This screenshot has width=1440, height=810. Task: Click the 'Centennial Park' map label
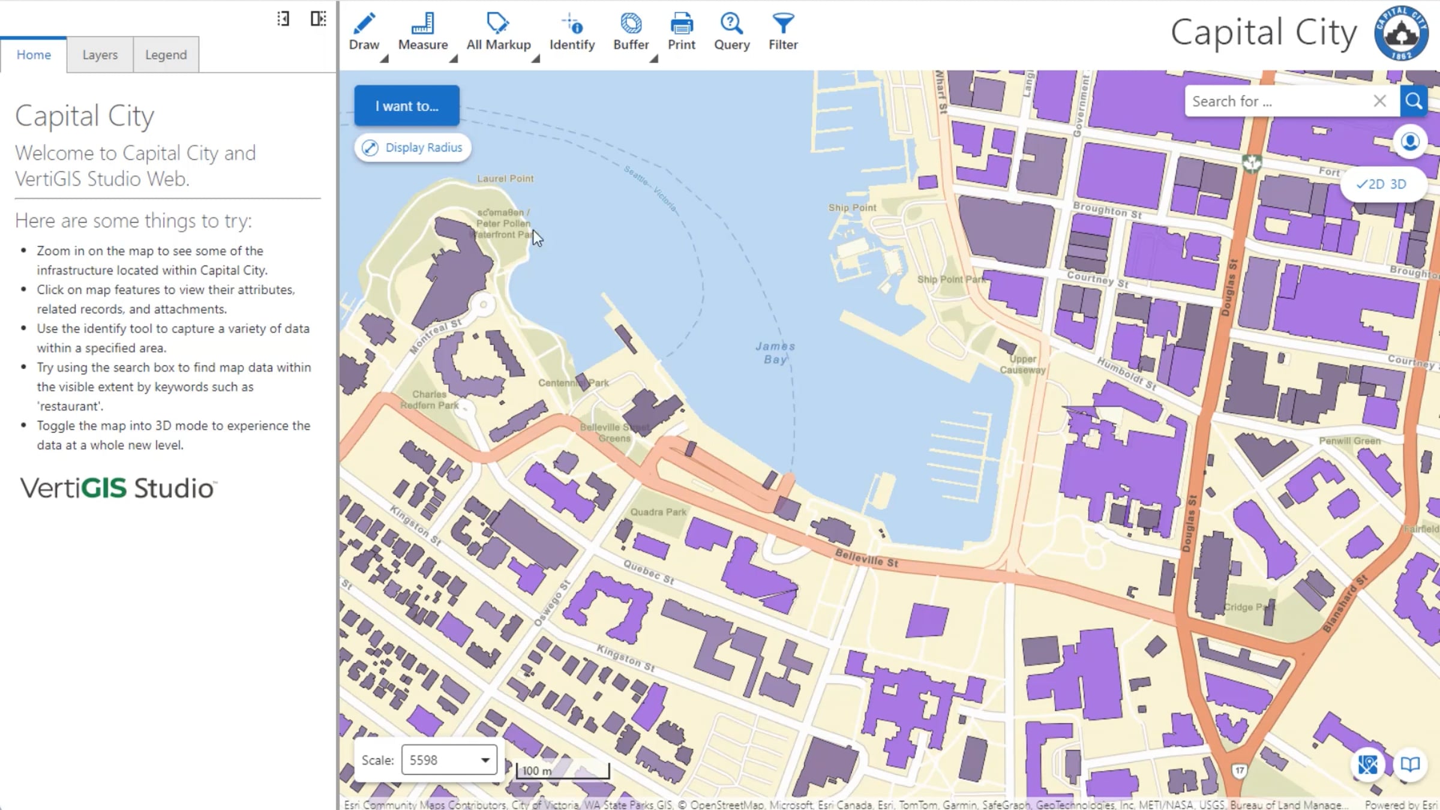[x=574, y=383]
